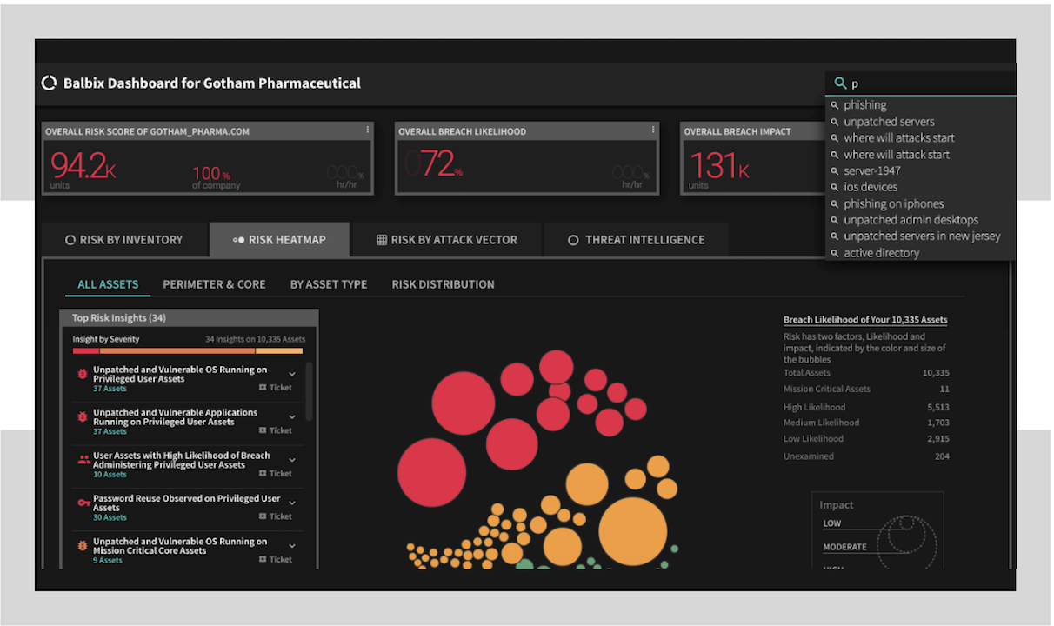Expand the Password Reuse Observed insight chevron
The width and height of the screenshot is (1054, 626).
point(292,503)
